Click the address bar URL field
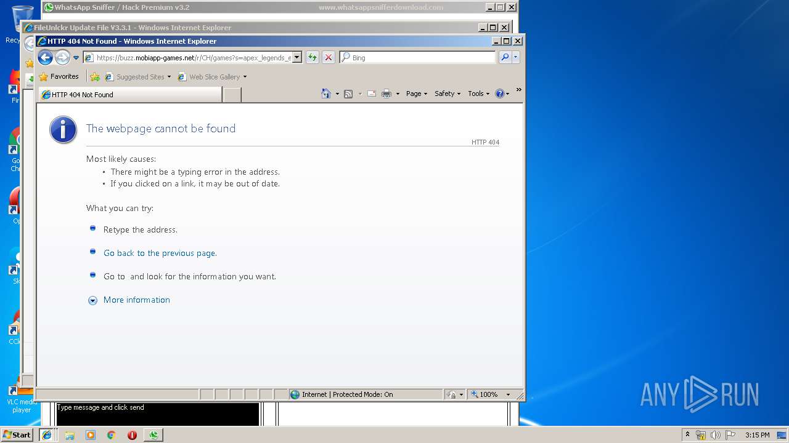Image resolution: width=789 pixels, height=443 pixels. tap(193, 58)
